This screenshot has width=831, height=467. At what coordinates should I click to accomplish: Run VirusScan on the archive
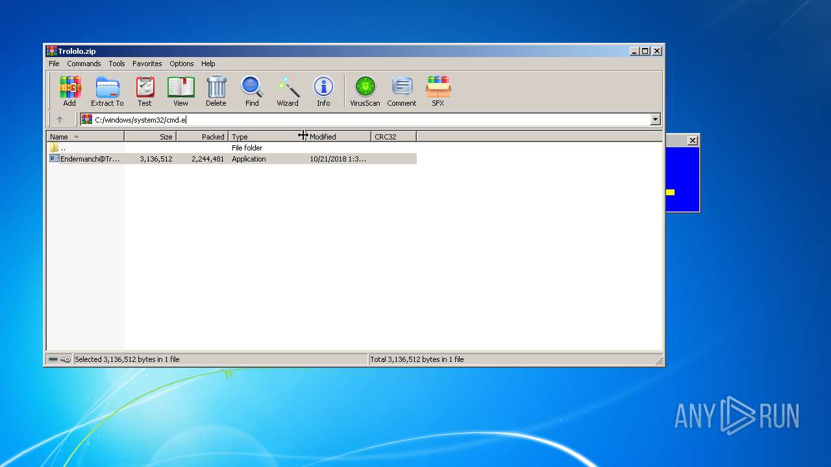[365, 91]
